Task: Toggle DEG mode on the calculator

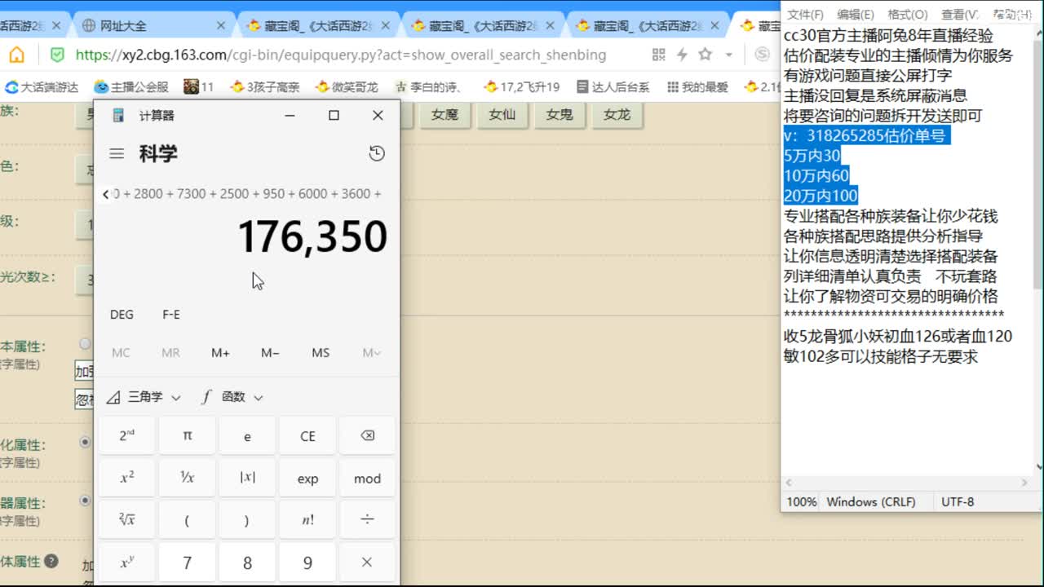Action: pos(121,314)
